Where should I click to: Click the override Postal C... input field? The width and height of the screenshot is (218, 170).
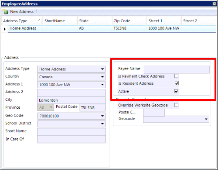pos(154,113)
